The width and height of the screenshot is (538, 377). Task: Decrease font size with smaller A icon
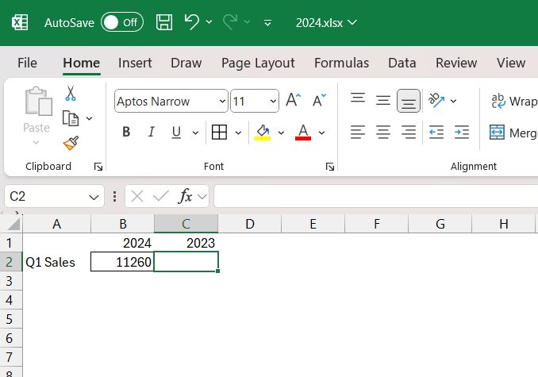pyautogui.click(x=319, y=100)
